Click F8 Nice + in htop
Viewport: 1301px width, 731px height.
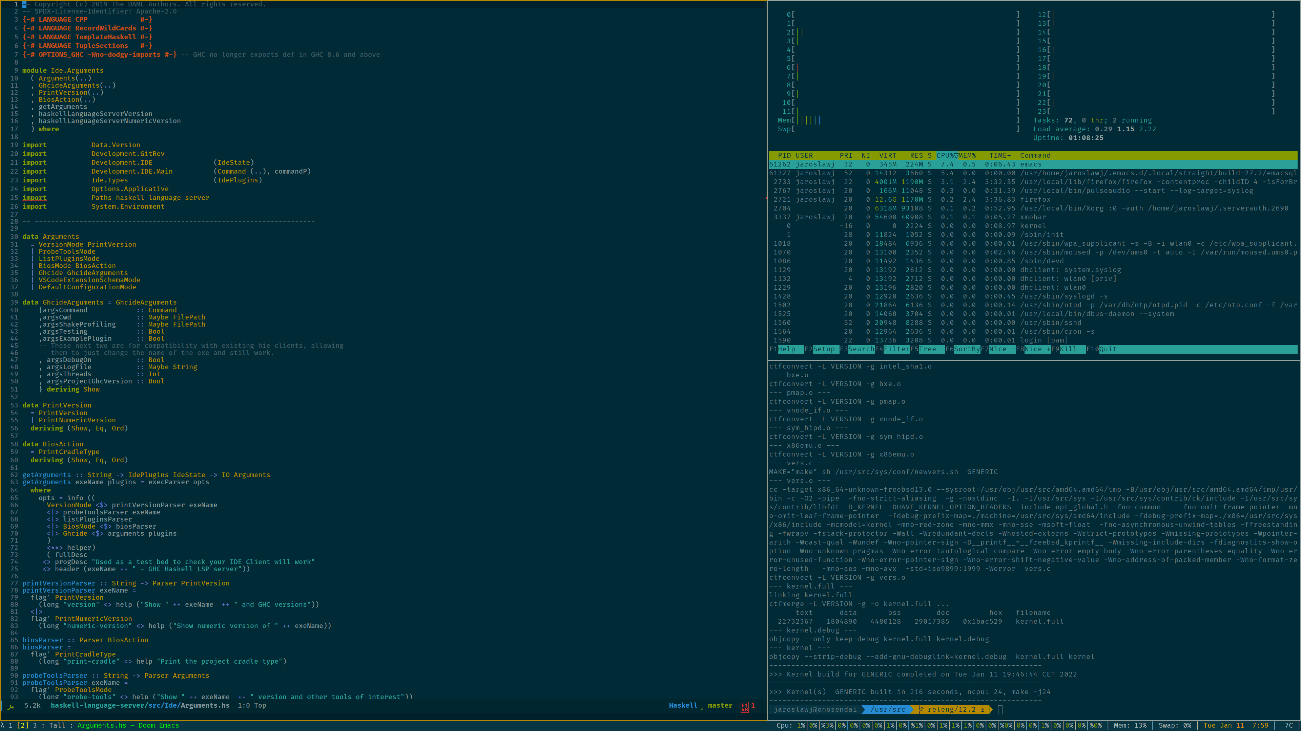coord(1033,349)
